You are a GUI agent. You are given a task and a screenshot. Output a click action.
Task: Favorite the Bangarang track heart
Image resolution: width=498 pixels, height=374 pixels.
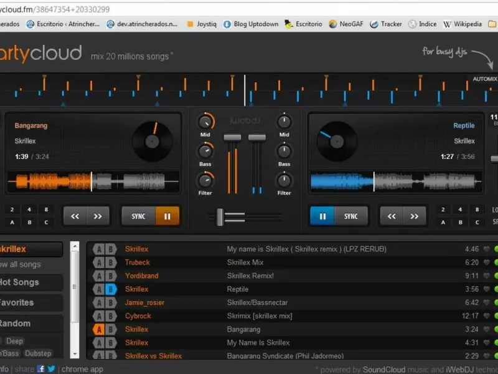487,329
